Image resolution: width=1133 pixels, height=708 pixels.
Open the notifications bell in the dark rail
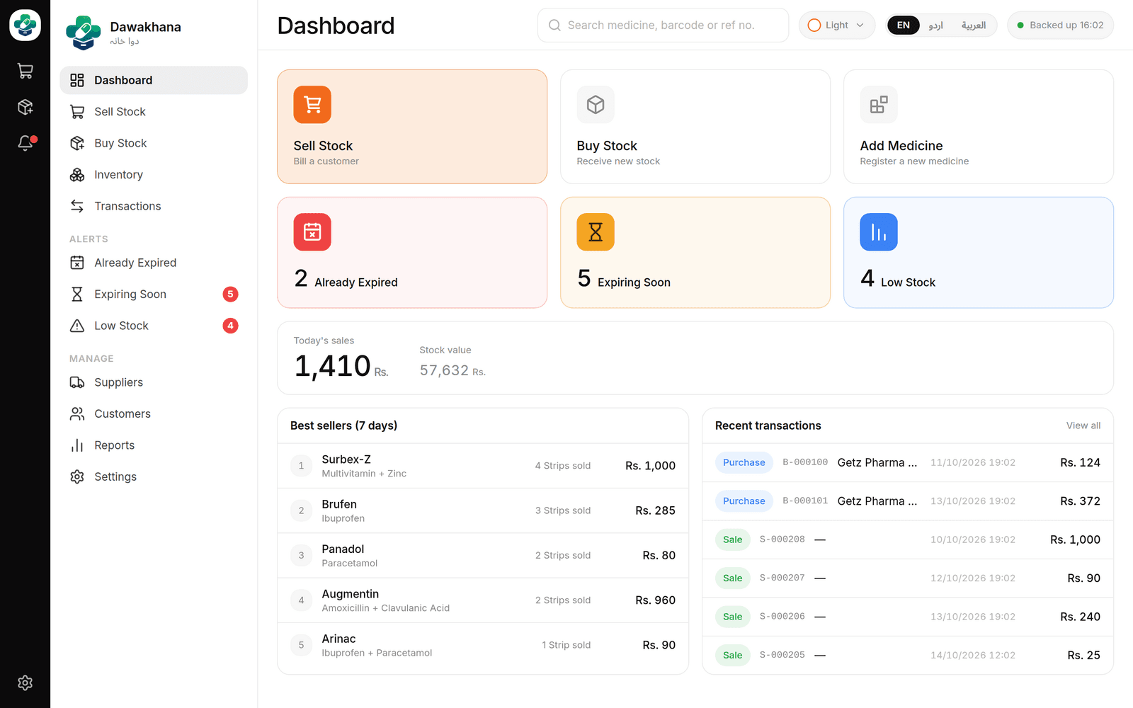(x=25, y=143)
